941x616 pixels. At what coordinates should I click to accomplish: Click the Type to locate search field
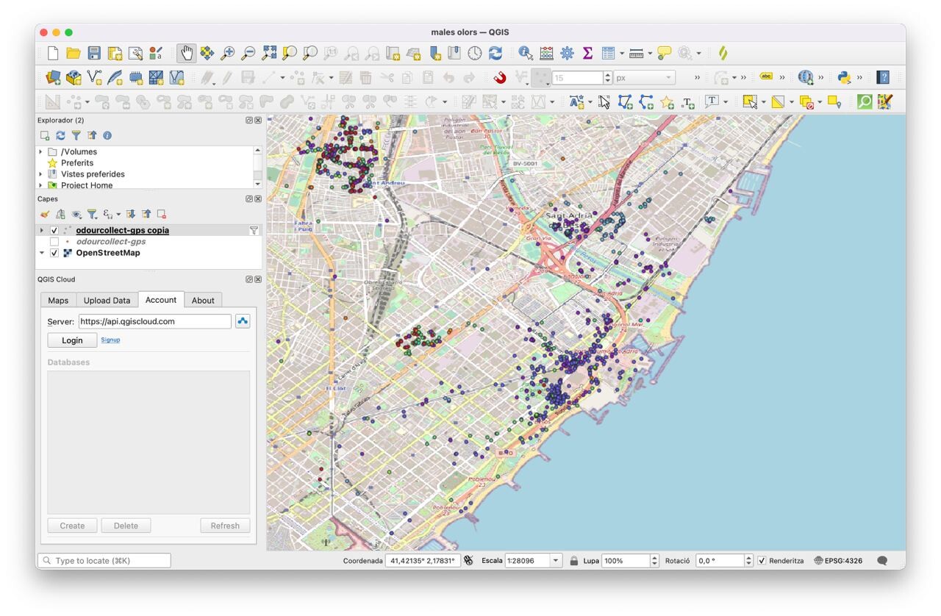[x=104, y=561]
